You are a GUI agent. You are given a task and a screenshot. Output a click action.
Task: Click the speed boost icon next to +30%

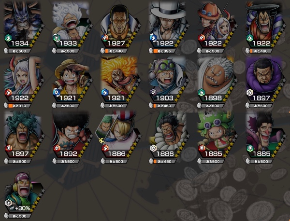(12, 208)
